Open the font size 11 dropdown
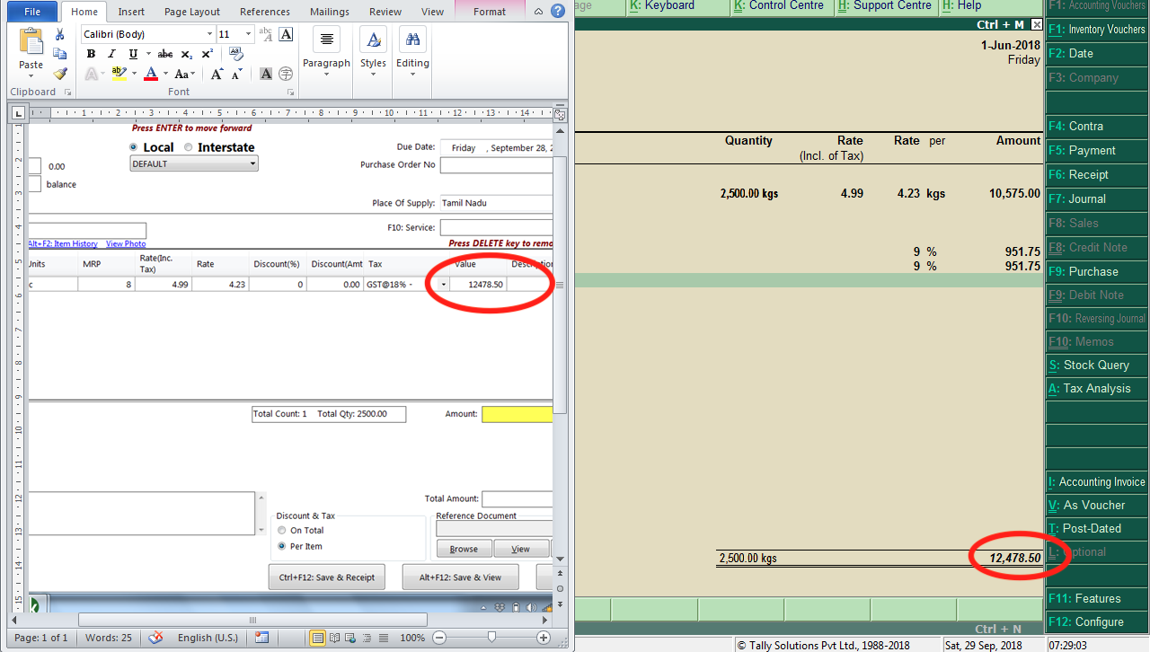The width and height of the screenshot is (1150, 652). pos(249,34)
